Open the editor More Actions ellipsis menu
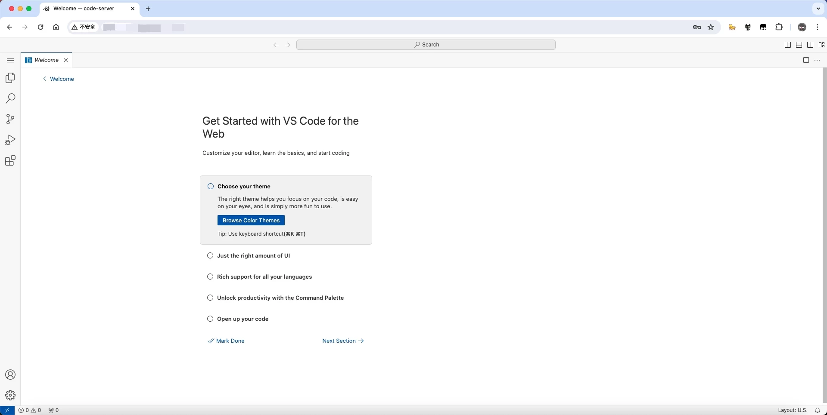Screen dimensions: 827x415 point(817,60)
